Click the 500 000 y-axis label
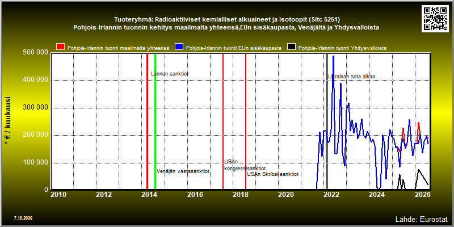Image resolution: width=454 pixels, height=227 pixels. point(35,53)
